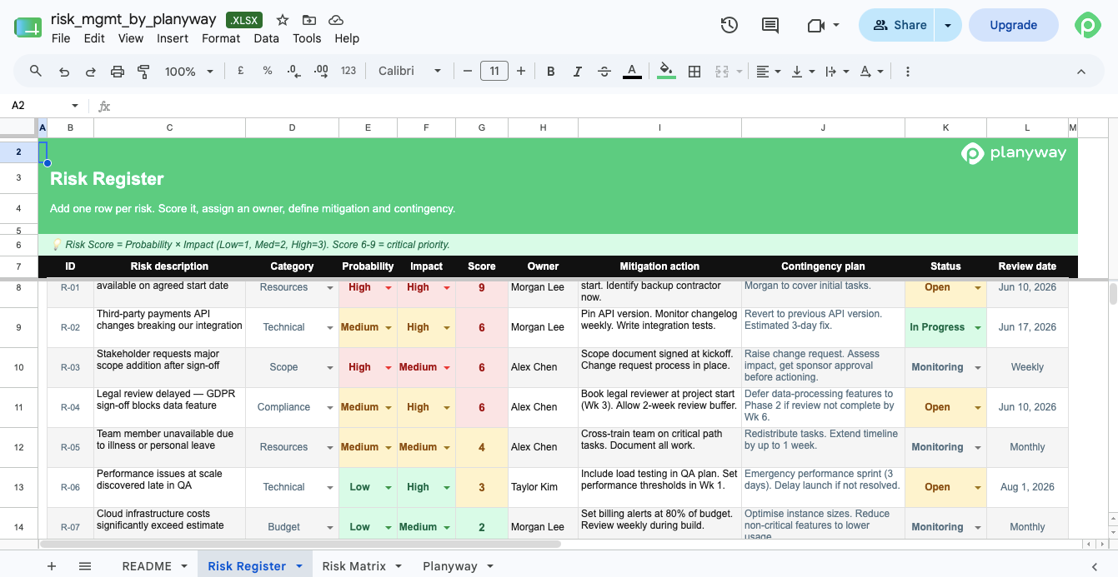The image size is (1118, 577).
Task: Select the R-05 owner cell Alex Chen
Action: coord(543,447)
